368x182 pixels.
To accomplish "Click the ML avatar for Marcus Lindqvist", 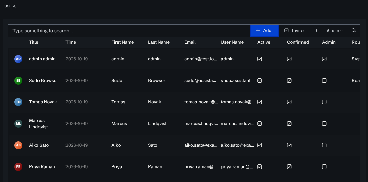I will [x=18, y=123].
